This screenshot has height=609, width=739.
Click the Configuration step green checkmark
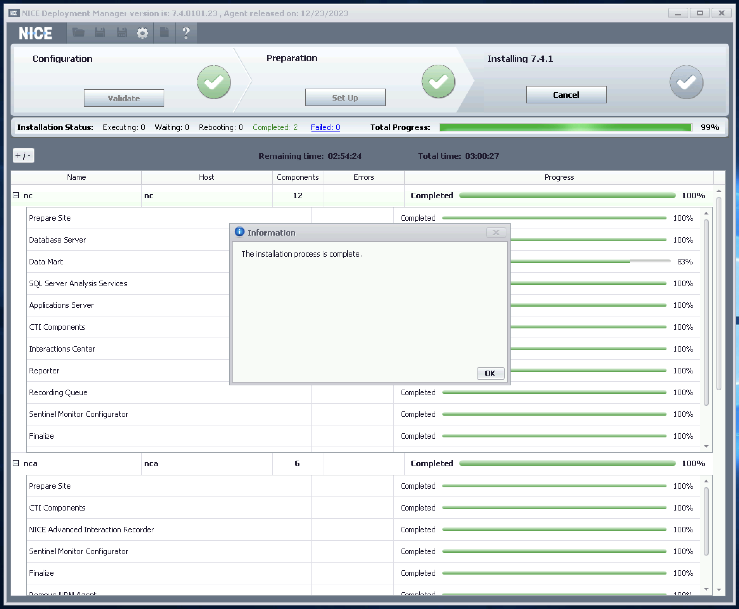click(214, 82)
